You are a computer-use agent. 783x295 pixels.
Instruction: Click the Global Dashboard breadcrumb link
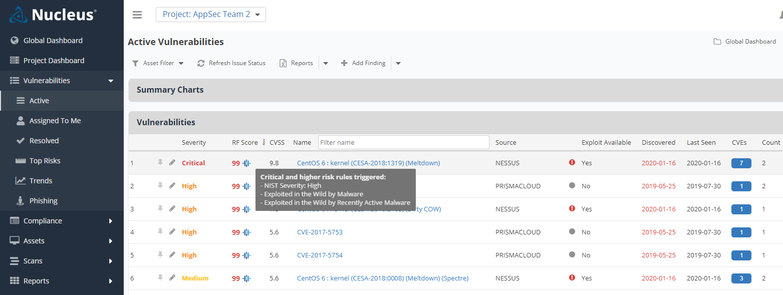(745, 42)
